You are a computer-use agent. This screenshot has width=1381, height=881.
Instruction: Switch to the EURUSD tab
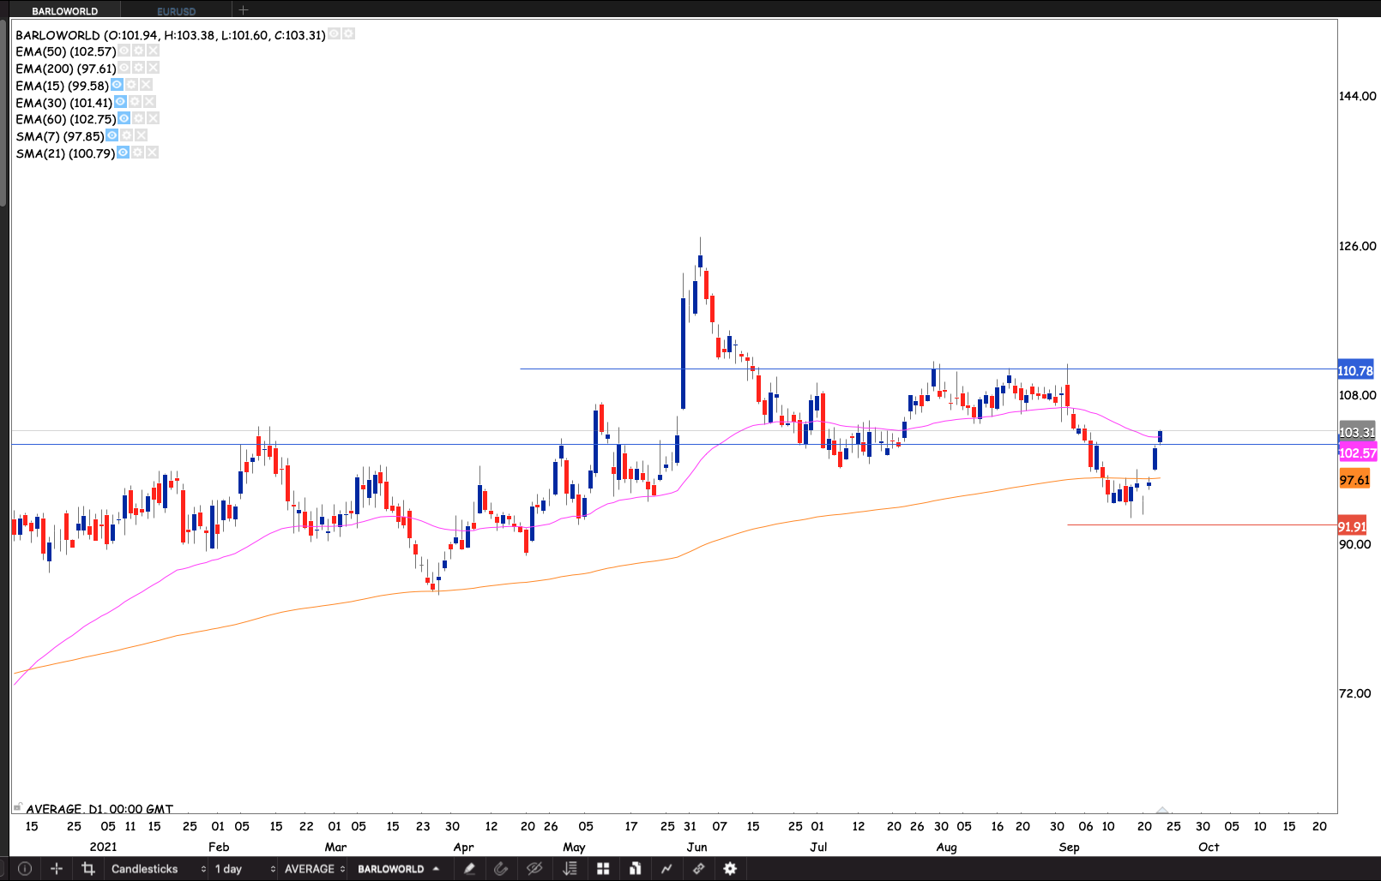coord(177,11)
